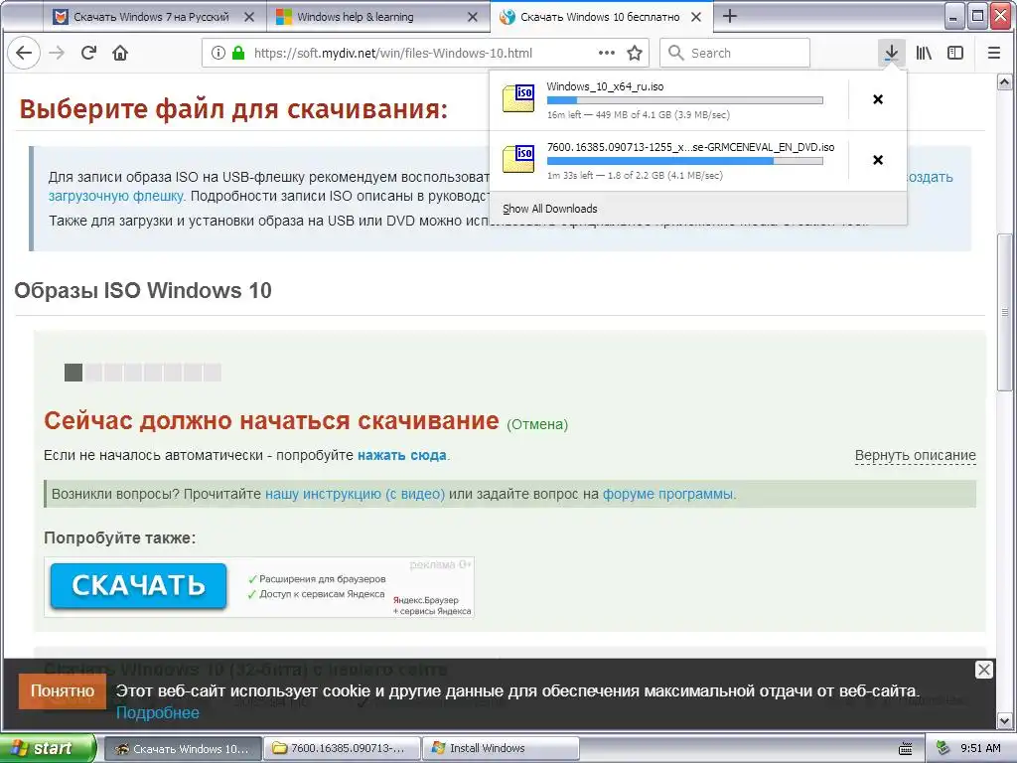The image size is (1017, 763).
Task: Click the forward navigation arrow
Action: [x=57, y=53]
